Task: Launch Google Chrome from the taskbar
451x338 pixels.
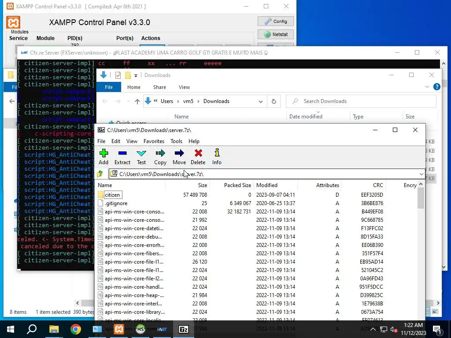Action: click(76, 329)
